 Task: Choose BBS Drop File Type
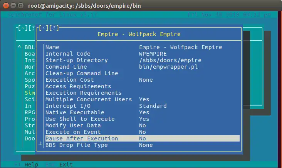pos(142,145)
